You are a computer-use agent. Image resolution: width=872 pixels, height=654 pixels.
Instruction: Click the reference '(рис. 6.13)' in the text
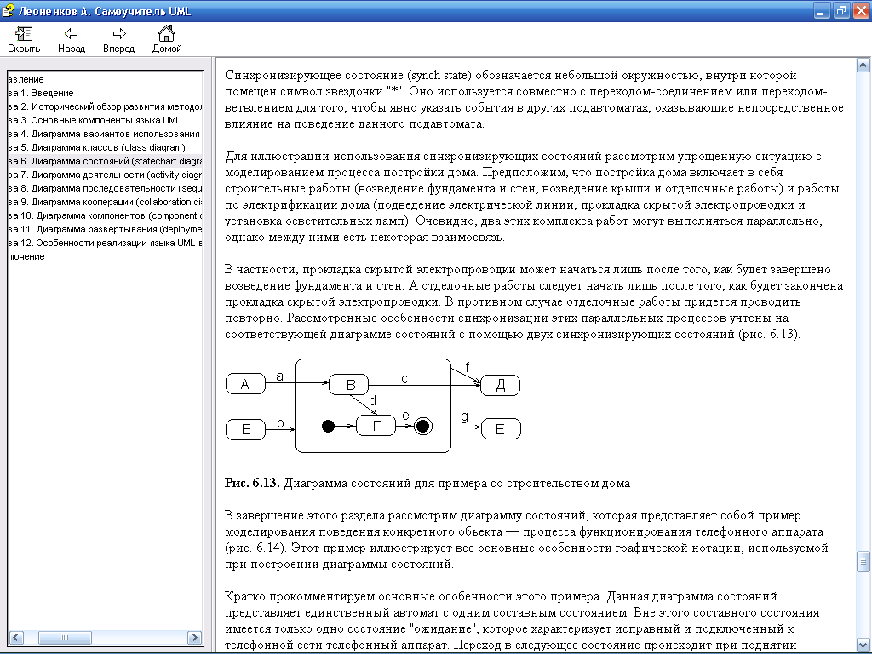pyautogui.click(x=769, y=334)
